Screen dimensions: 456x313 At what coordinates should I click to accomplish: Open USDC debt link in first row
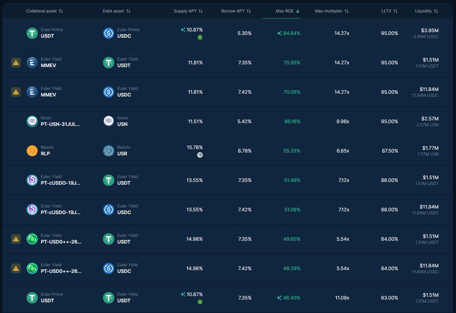click(124, 36)
